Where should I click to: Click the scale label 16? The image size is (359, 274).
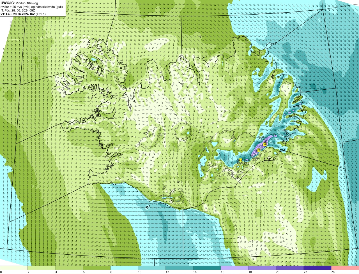pos(222,272)
